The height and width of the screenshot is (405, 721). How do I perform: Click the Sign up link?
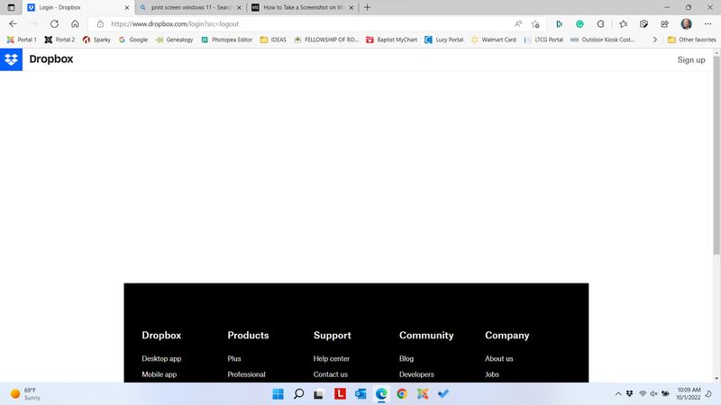(x=691, y=59)
